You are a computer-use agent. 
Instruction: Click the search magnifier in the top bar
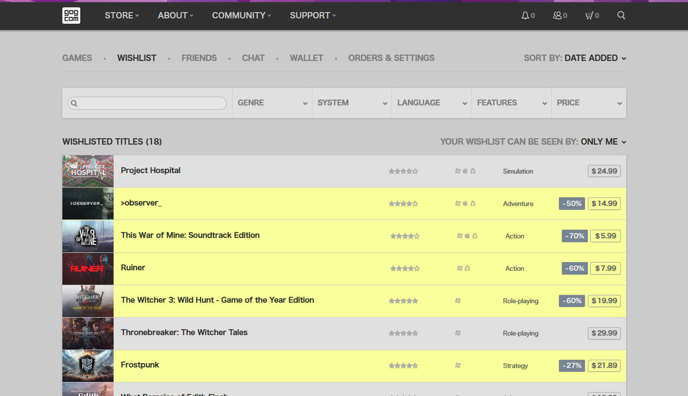(621, 15)
